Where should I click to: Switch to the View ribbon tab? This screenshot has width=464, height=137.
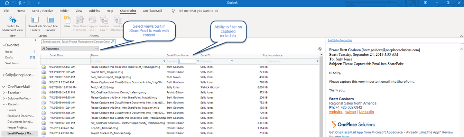[x=79, y=11]
